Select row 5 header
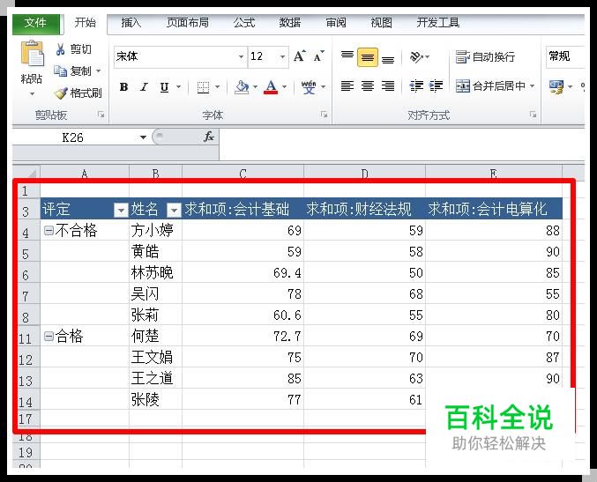This screenshot has width=597, height=482. click(26, 253)
